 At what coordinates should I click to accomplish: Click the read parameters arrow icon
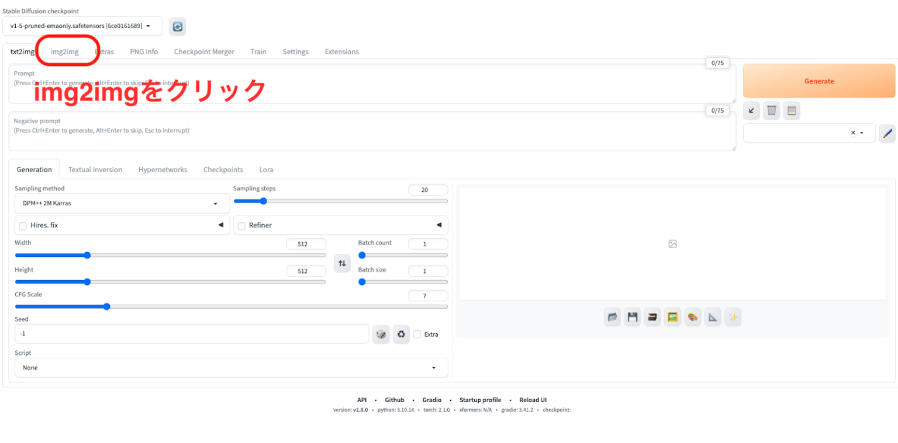point(751,110)
